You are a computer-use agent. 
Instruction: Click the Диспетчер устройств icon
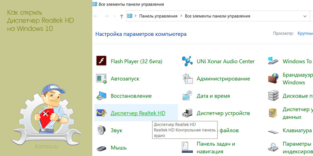pos(187,113)
